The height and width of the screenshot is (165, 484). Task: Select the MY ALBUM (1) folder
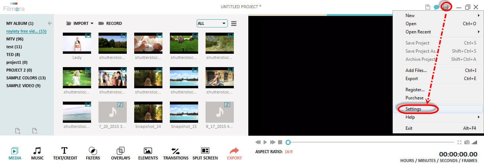(20, 23)
